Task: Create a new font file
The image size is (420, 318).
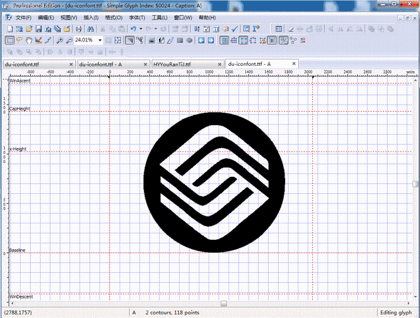Action: 10,29
